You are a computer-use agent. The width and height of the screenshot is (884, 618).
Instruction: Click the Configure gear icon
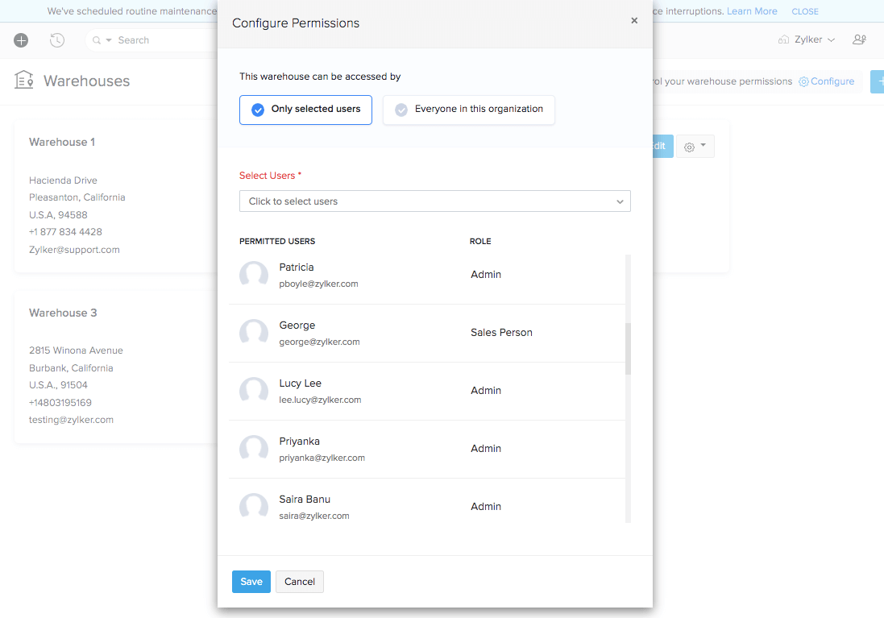pyautogui.click(x=803, y=81)
